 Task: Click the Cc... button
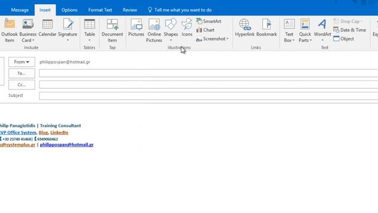(x=22, y=85)
